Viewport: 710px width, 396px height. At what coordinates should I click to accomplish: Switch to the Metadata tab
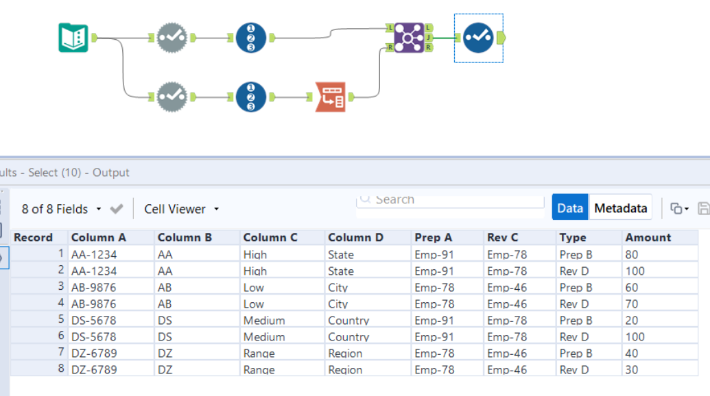pos(619,207)
